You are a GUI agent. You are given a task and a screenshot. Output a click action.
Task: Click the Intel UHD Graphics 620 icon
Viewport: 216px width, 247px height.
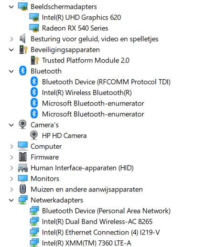(x=34, y=17)
